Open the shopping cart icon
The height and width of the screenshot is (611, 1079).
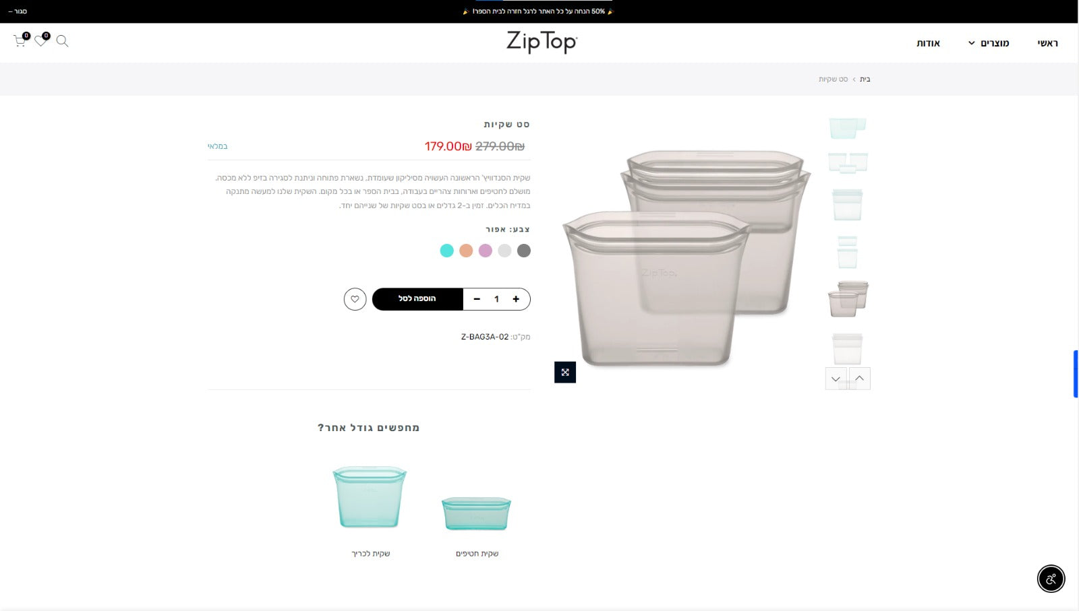[x=20, y=41]
